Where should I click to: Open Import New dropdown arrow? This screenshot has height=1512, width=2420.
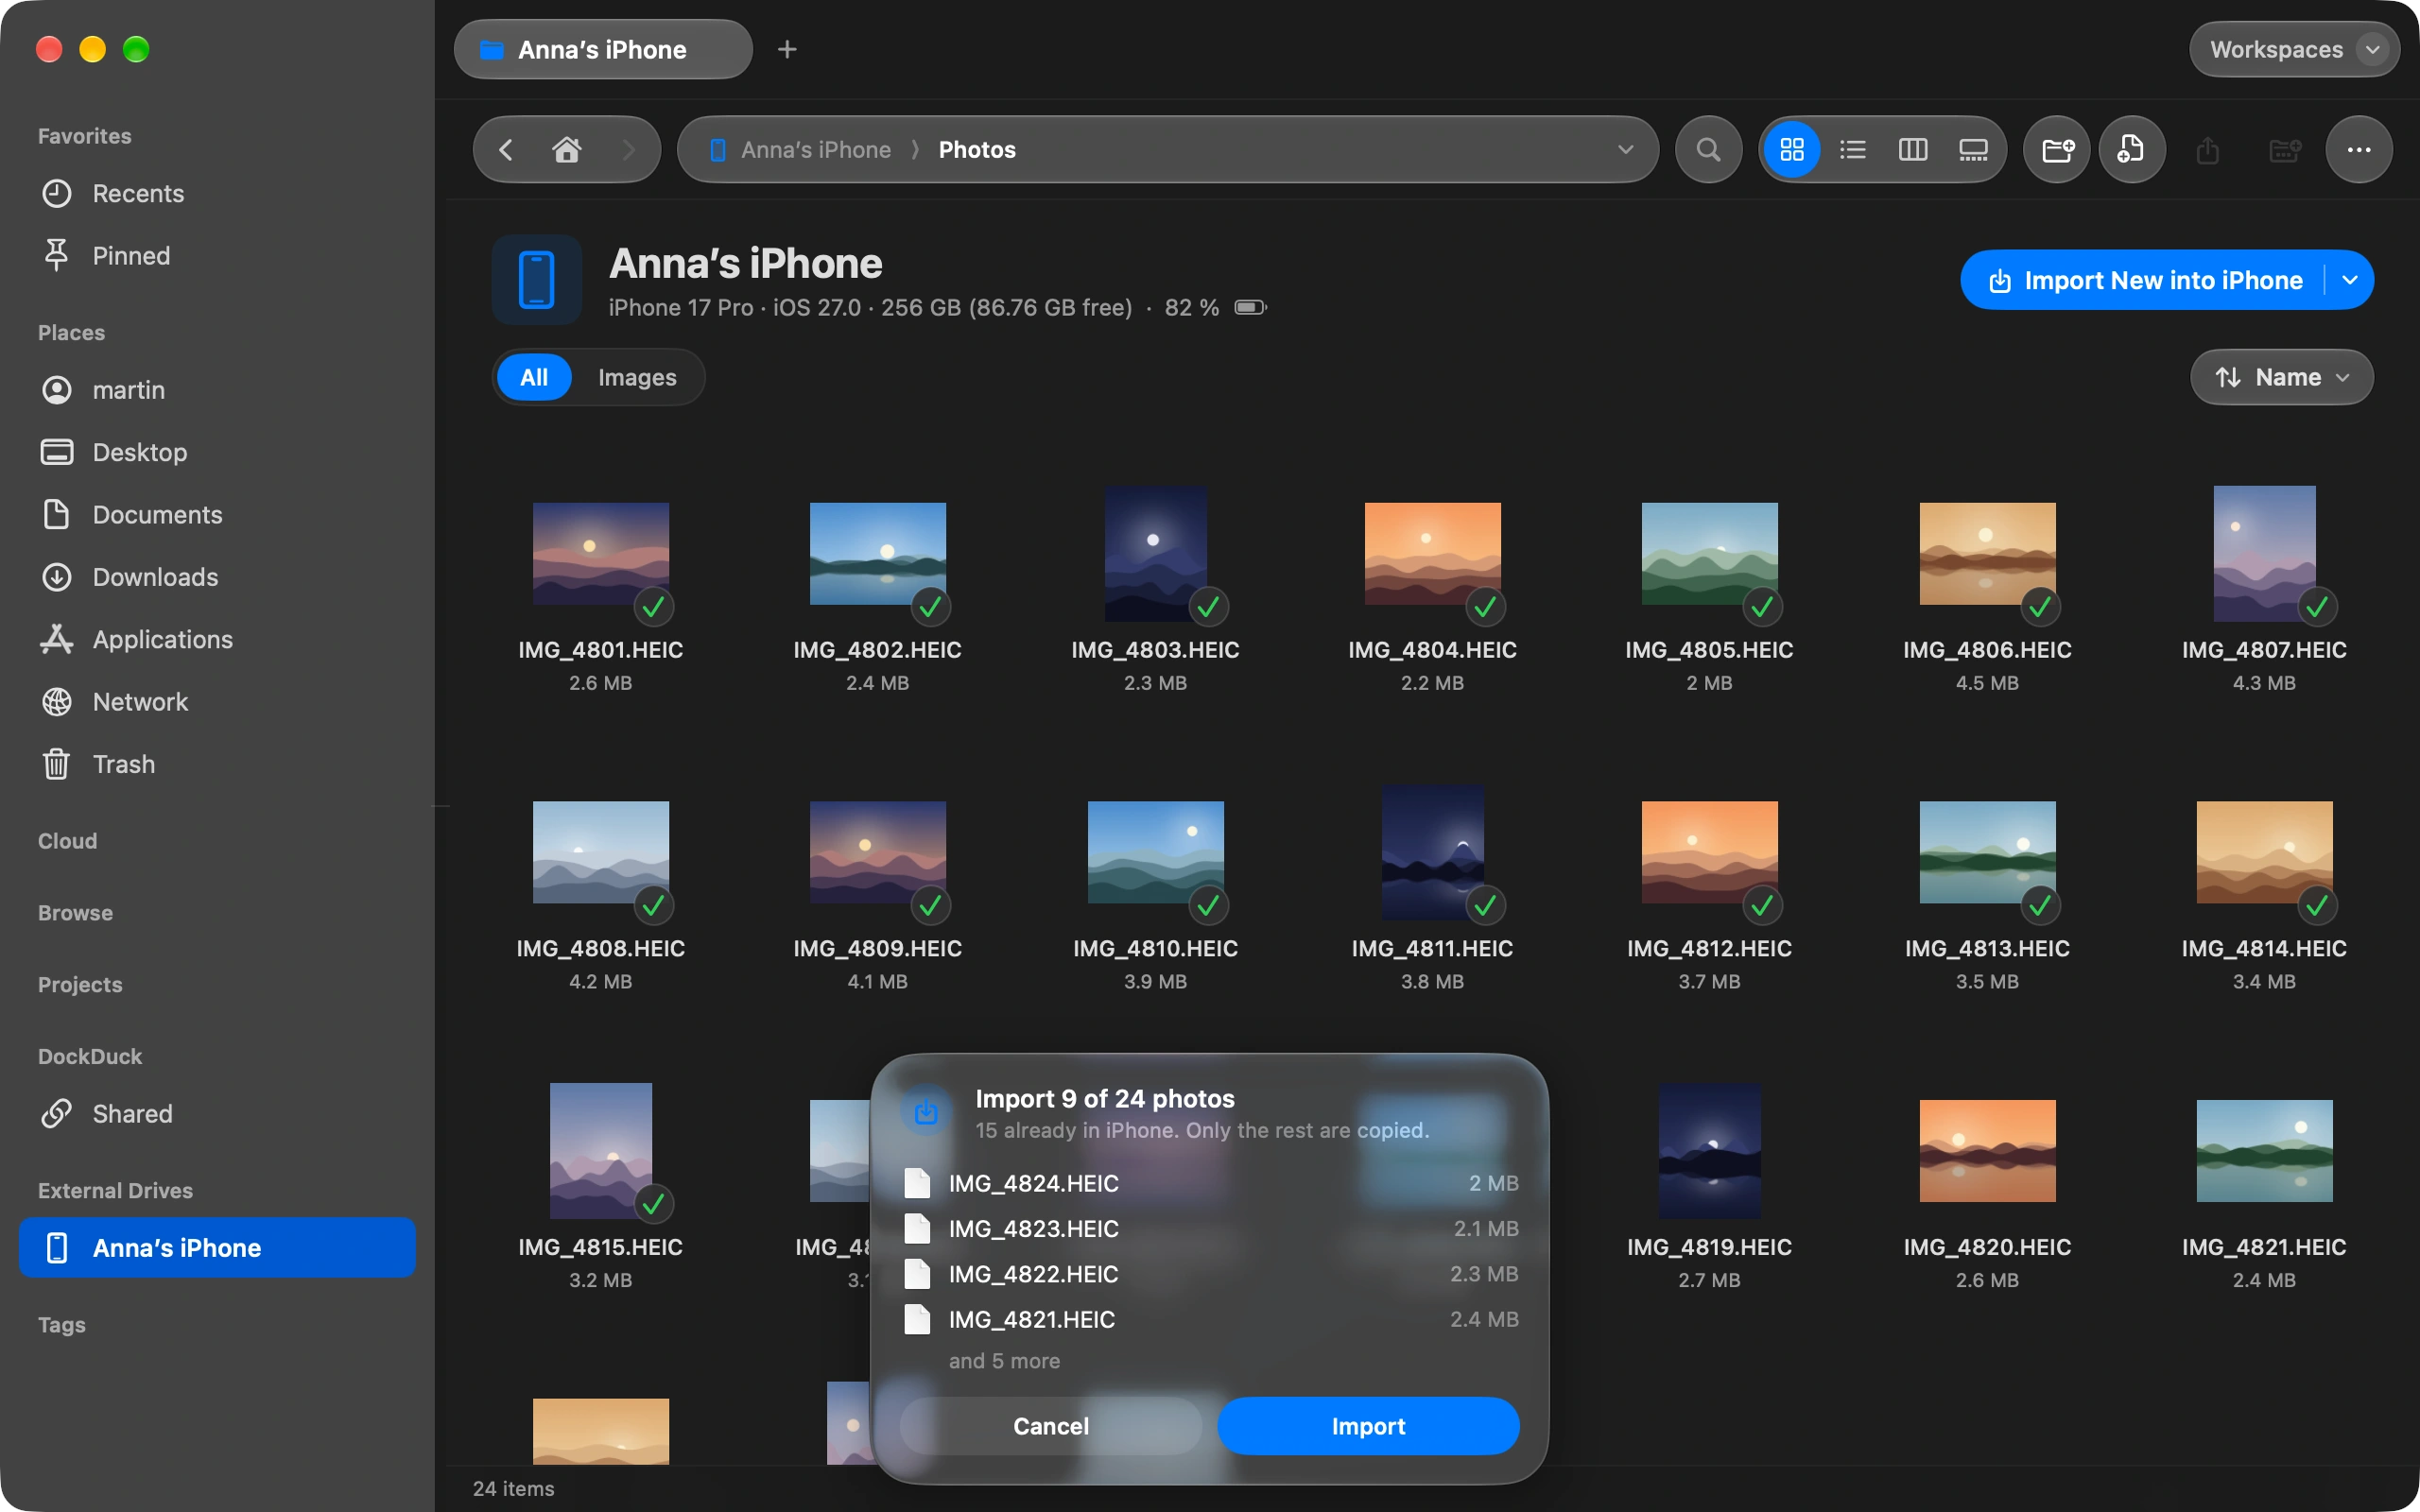coord(2350,280)
